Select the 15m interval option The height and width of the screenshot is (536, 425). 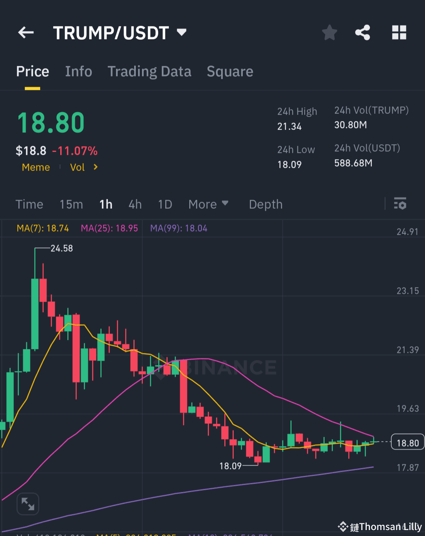coord(71,204)
